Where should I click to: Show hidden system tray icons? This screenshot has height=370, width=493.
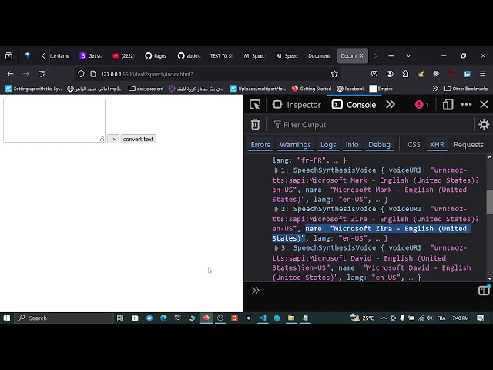click(x=384, y=318)
